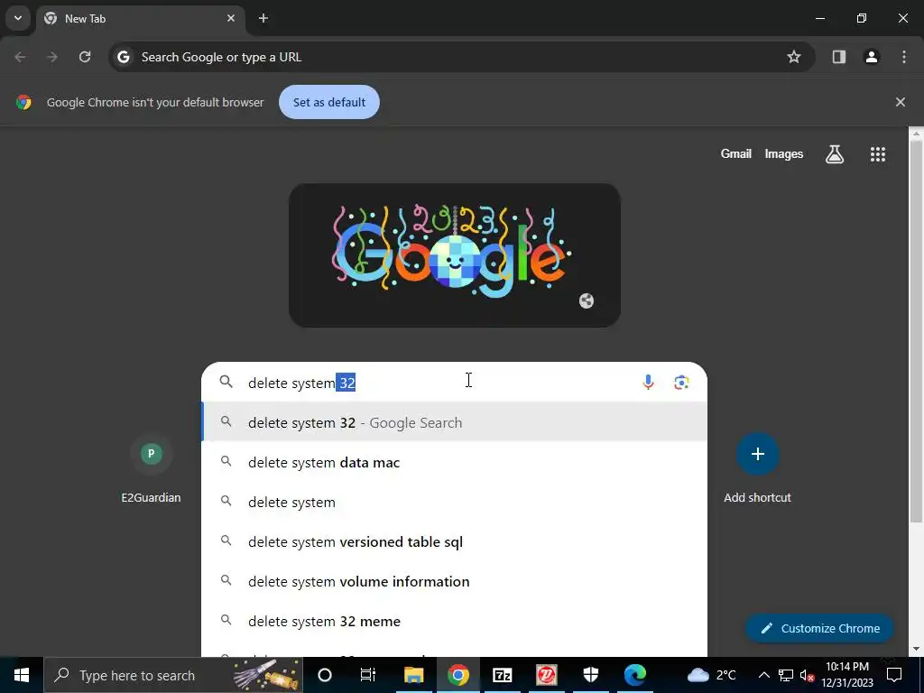
Task: Open Cortana circle icon
Action: click(x=325, y=675)
